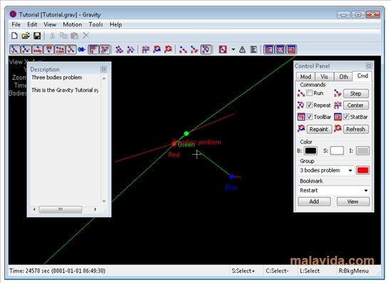The height and width of the screenshot is (283, 391).
Task: Open a file with the folder icon
Action: [x=26, y=36]
